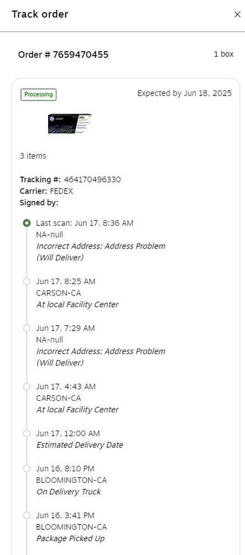
Task: Click the green Processing status badge
Action: pos(38,94)
